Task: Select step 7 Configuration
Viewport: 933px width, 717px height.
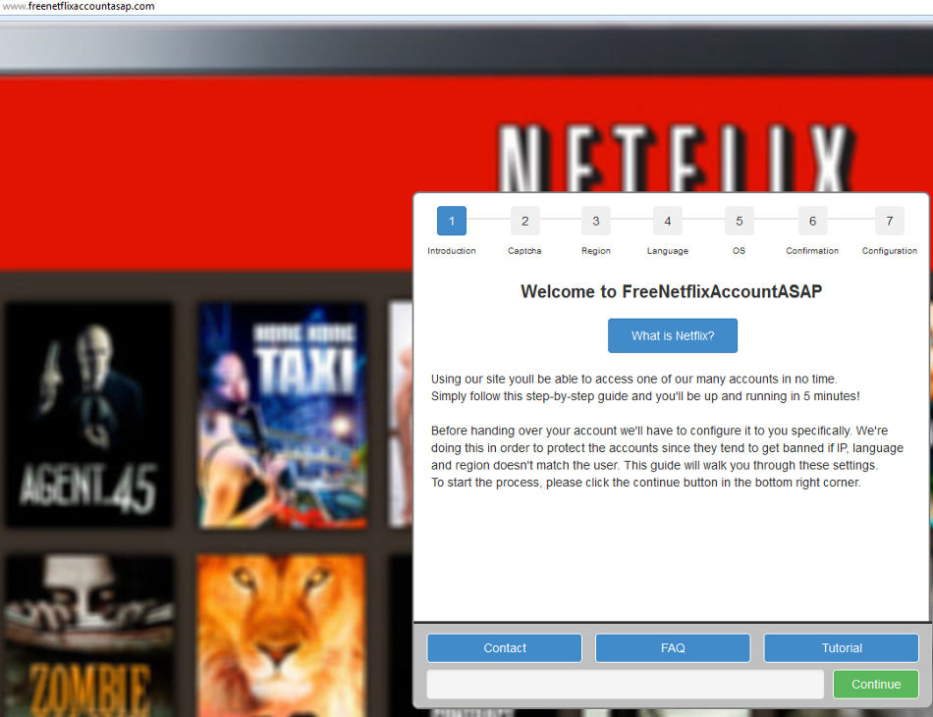Action: coord(889,221)
